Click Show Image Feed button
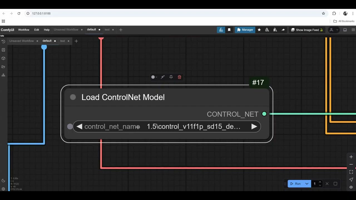356x200 pixels. (x=307, y=30)
